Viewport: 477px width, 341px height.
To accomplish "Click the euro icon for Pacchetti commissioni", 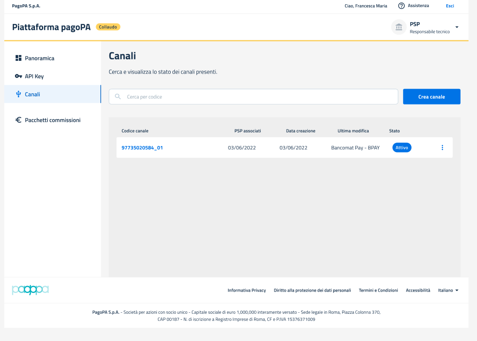I will coord(18,120).
